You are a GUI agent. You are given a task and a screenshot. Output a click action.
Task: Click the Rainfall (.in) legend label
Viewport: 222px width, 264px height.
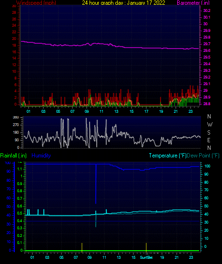tap(13, 156)
